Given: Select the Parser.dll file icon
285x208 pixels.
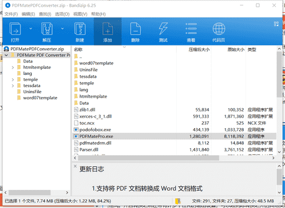Looking at the screenshot, I should (76, 150).
